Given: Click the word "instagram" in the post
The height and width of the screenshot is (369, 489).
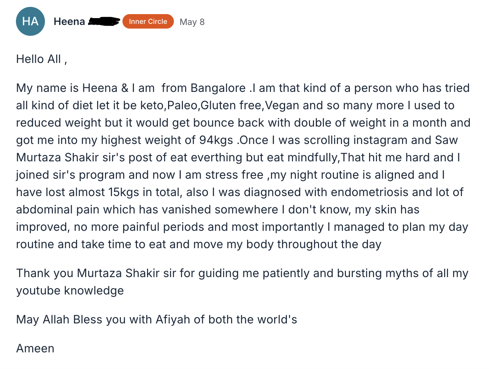Looking at the screenshot, I should [x=383, y=140].
